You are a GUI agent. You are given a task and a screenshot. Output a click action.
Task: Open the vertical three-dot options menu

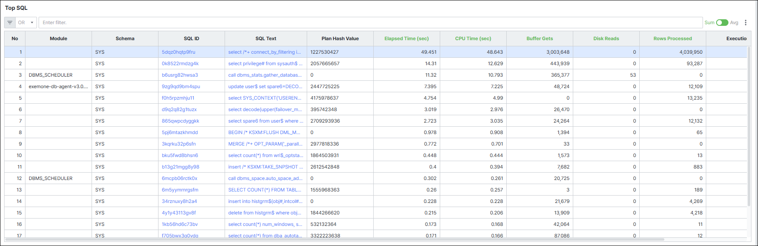click(x=746, y=23)
